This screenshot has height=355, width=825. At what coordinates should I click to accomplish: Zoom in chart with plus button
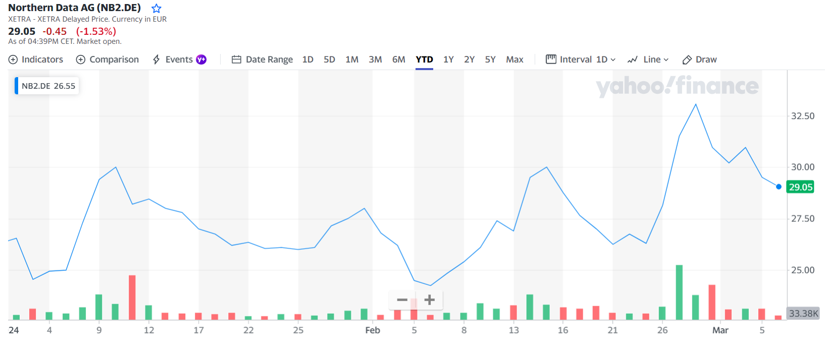point(430,300)
